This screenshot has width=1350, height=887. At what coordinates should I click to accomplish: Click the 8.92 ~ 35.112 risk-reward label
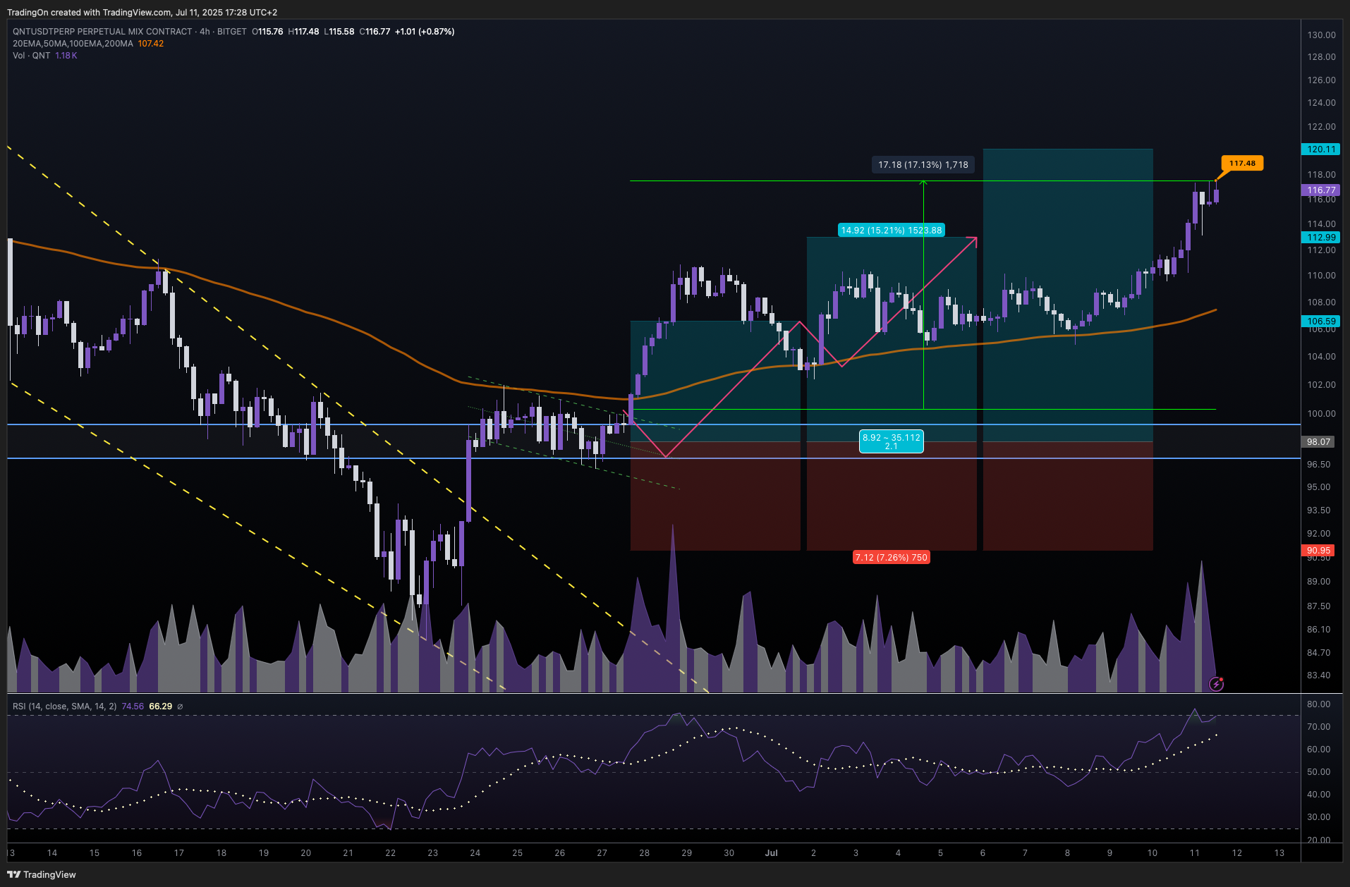click(x=892, y=441)
